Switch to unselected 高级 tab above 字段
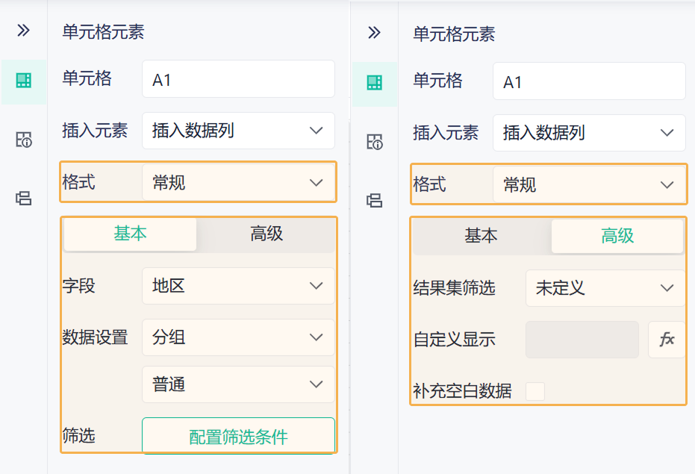The image size is (695, 474). point(267,234)
